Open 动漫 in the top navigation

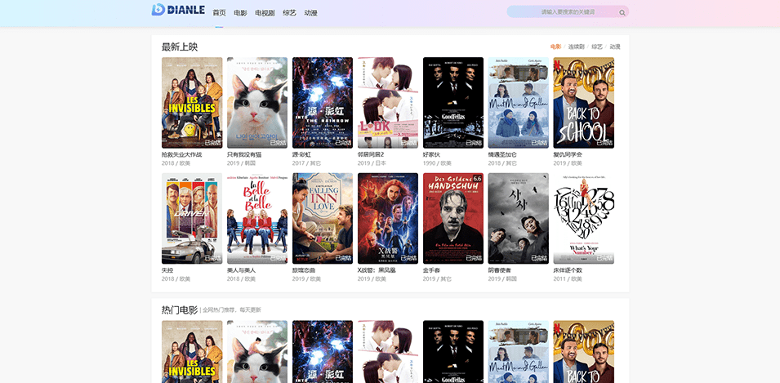[310, 13]
